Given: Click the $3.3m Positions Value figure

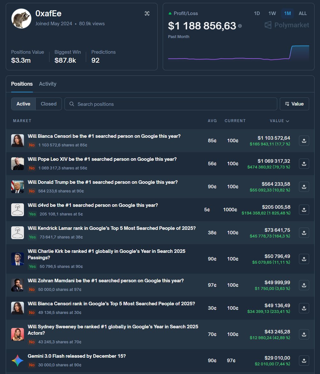Looking at the screenshot, I should click(x=21, y=60).
